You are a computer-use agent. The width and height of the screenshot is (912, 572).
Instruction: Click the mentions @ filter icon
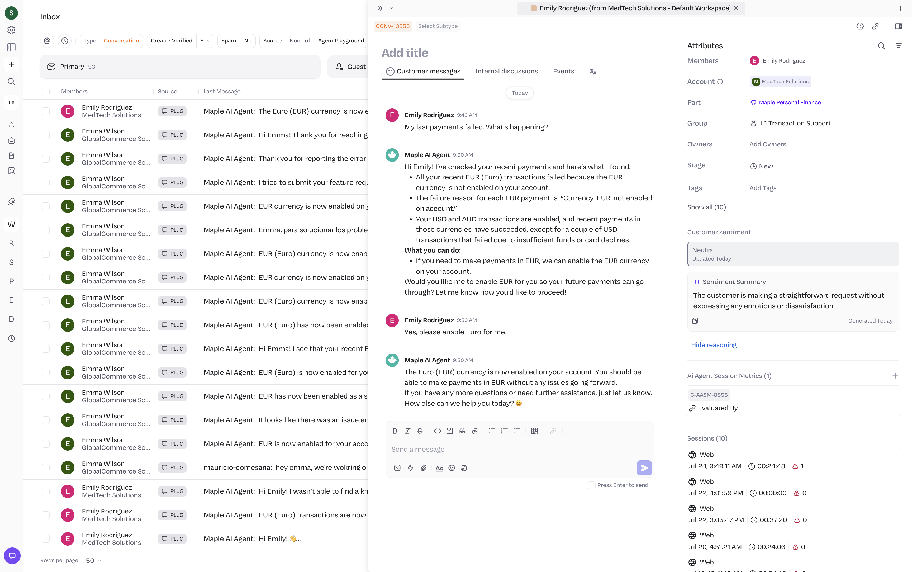tap(47, 40)
